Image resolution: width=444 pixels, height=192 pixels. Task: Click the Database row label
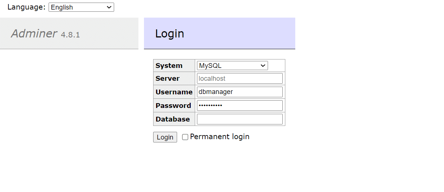point(173,119)
